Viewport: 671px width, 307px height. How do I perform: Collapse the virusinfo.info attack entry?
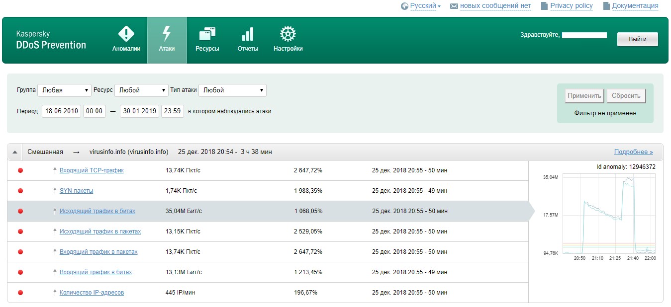point(15,152)
